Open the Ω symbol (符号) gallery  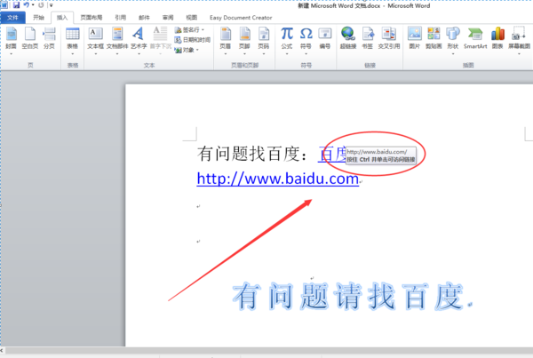306,41
